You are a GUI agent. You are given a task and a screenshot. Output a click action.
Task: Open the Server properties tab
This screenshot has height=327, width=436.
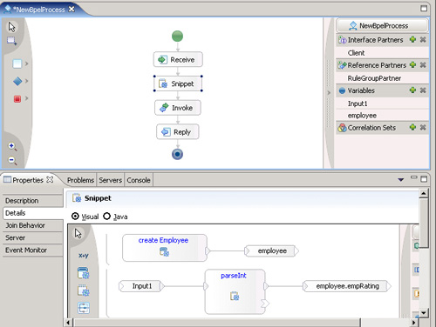point(32,237)
